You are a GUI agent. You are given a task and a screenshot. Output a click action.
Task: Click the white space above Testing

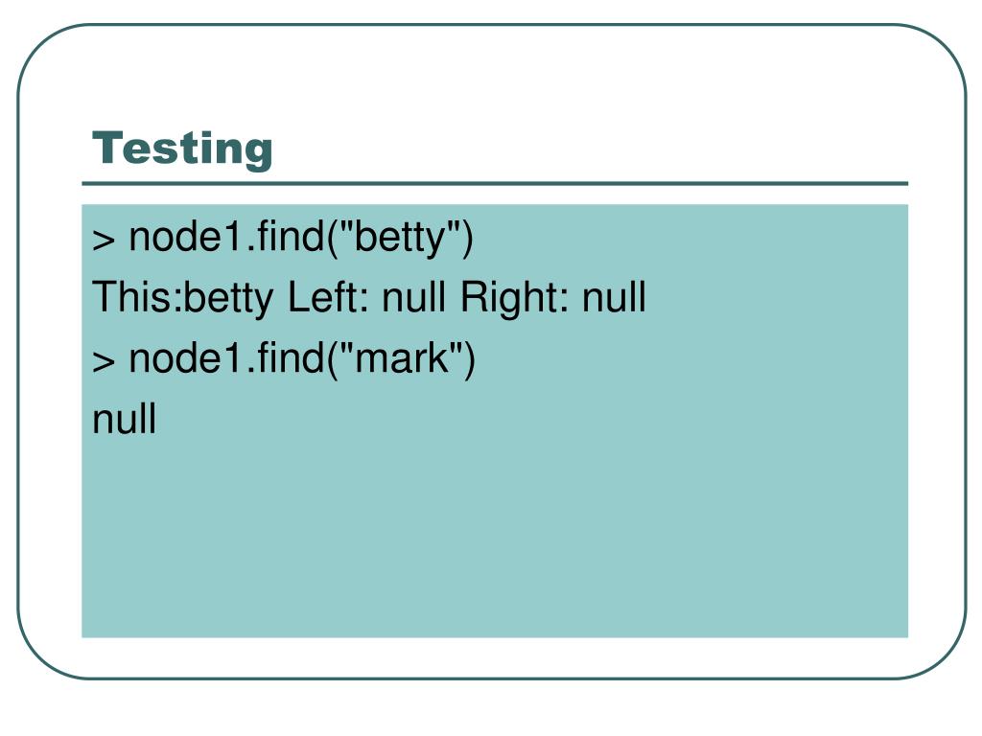[495, 75]
